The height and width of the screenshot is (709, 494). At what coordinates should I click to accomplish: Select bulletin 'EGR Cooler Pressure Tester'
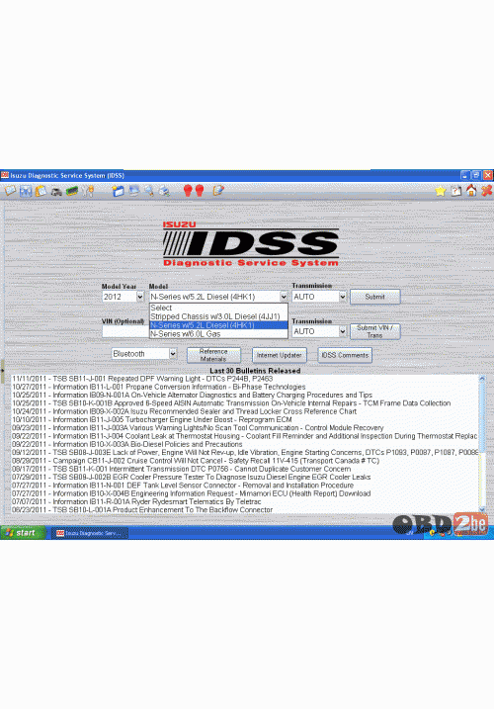tap(192, 477)
